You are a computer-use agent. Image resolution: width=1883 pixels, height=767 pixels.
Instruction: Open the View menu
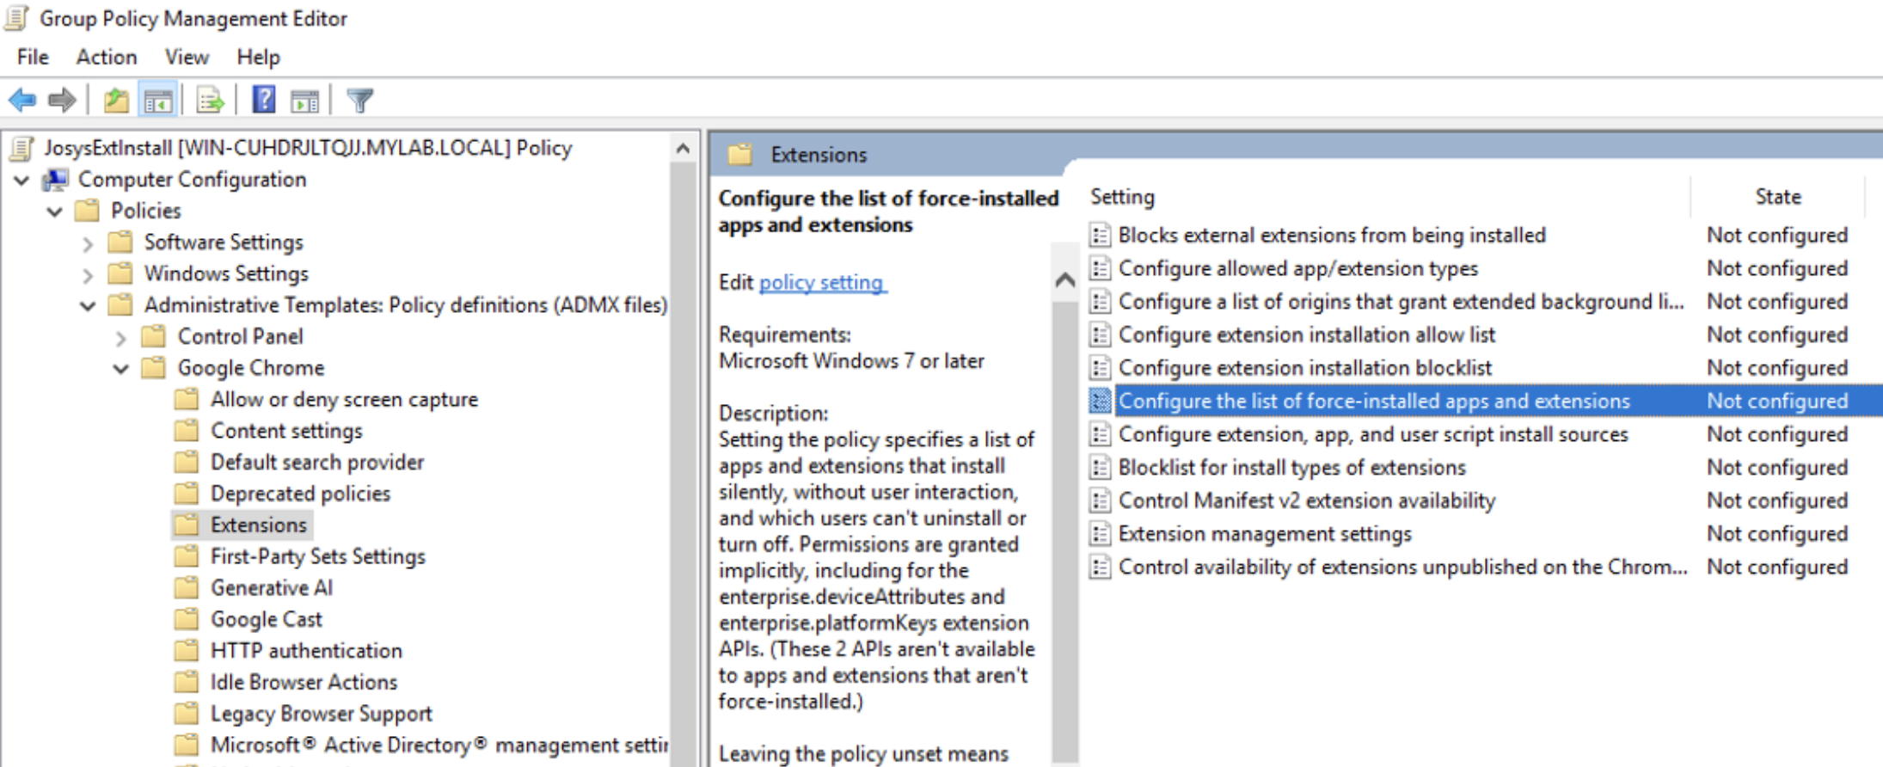click(187, 57)
